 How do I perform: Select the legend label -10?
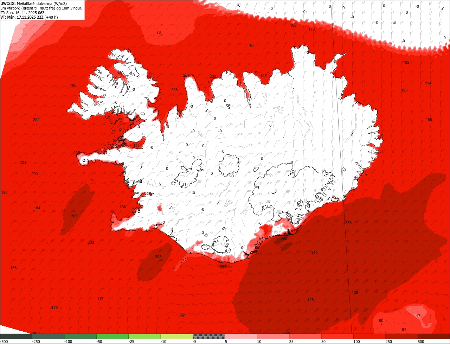pyautogui.click(x=163, y=342)
